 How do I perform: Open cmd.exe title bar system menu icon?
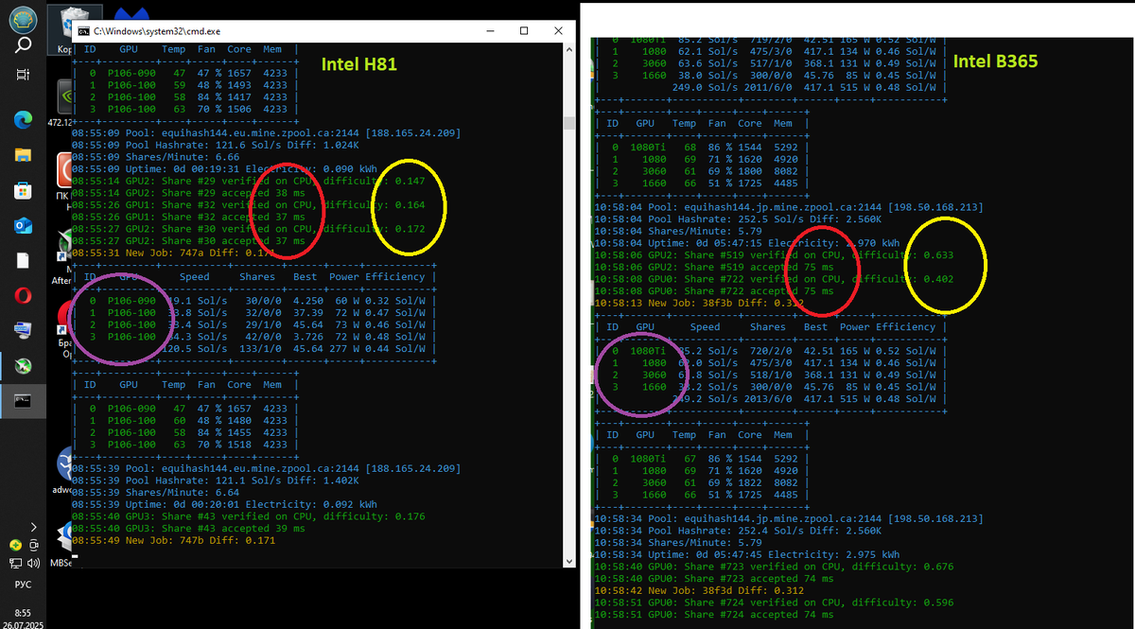coord(83,31)
